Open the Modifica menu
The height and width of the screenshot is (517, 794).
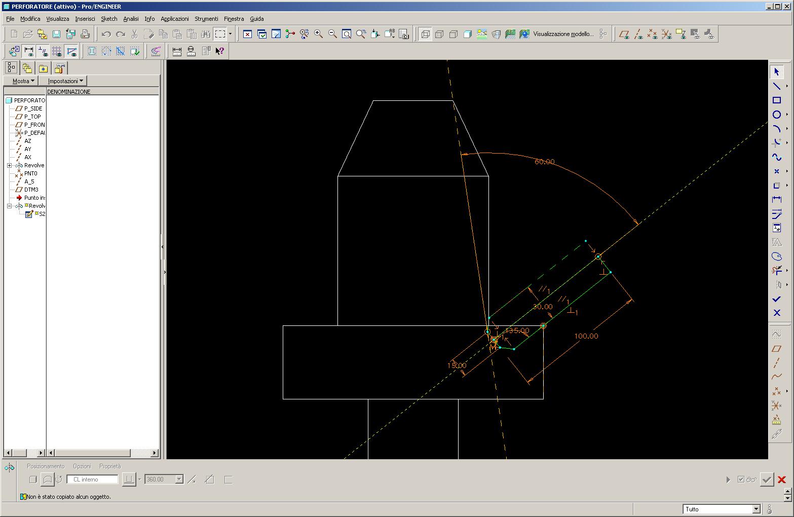click(x=30, y=19)
